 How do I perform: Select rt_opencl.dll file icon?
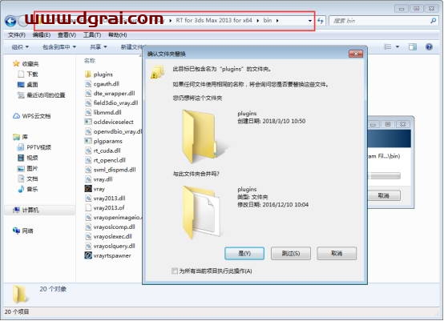[x=88, y=160]
